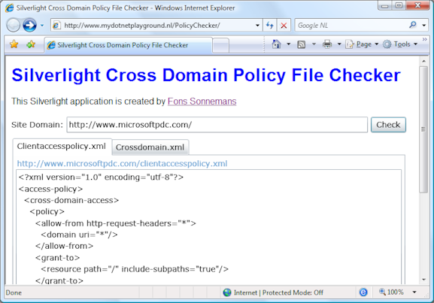Click the <access-policy> opening tag line
The image size is (434, 303).
pos(50,189)
